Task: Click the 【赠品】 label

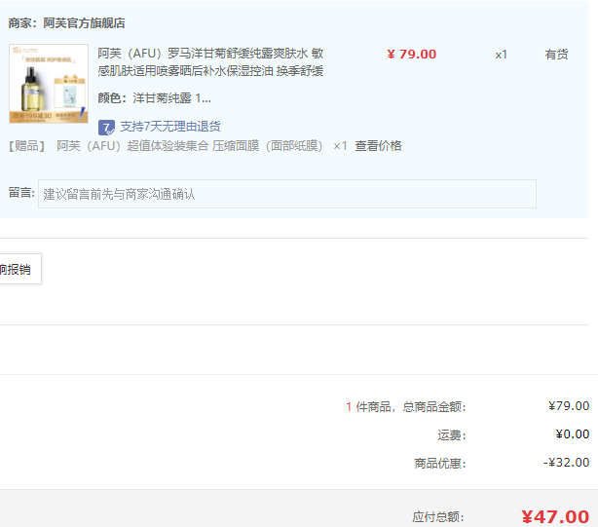Action: point(26,146)
